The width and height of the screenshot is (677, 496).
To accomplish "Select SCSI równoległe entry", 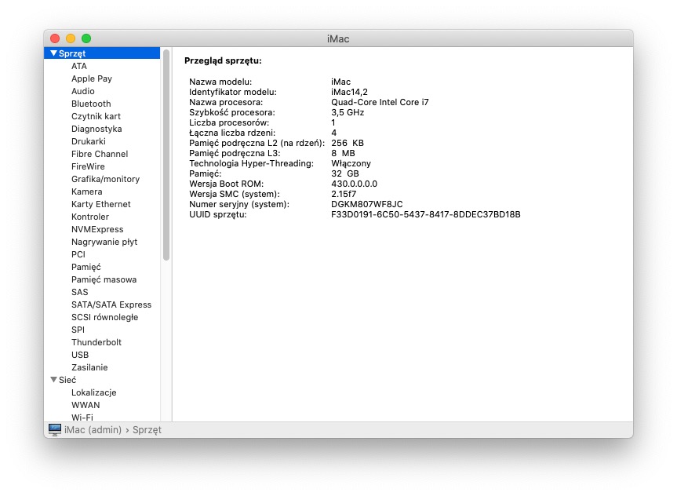I will (105, 317).
